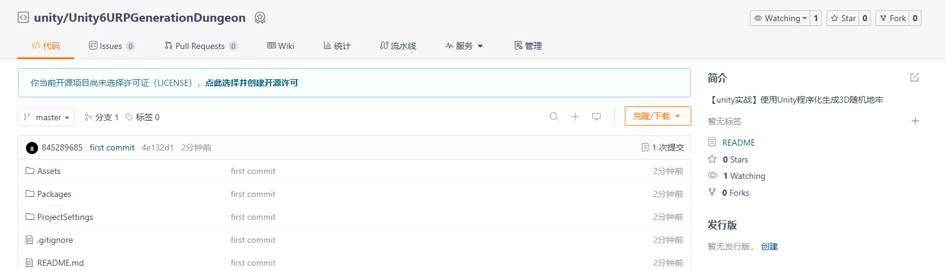
Task: Open the 克隆/下载 dropdown button
Action: pos(658,116)
